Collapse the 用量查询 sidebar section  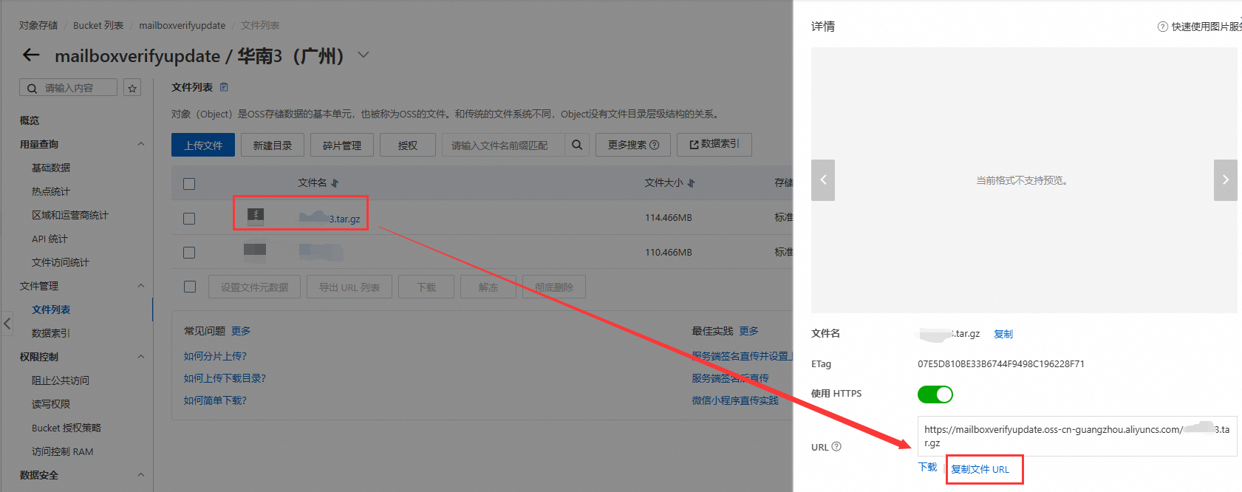(x=140, y=144)
